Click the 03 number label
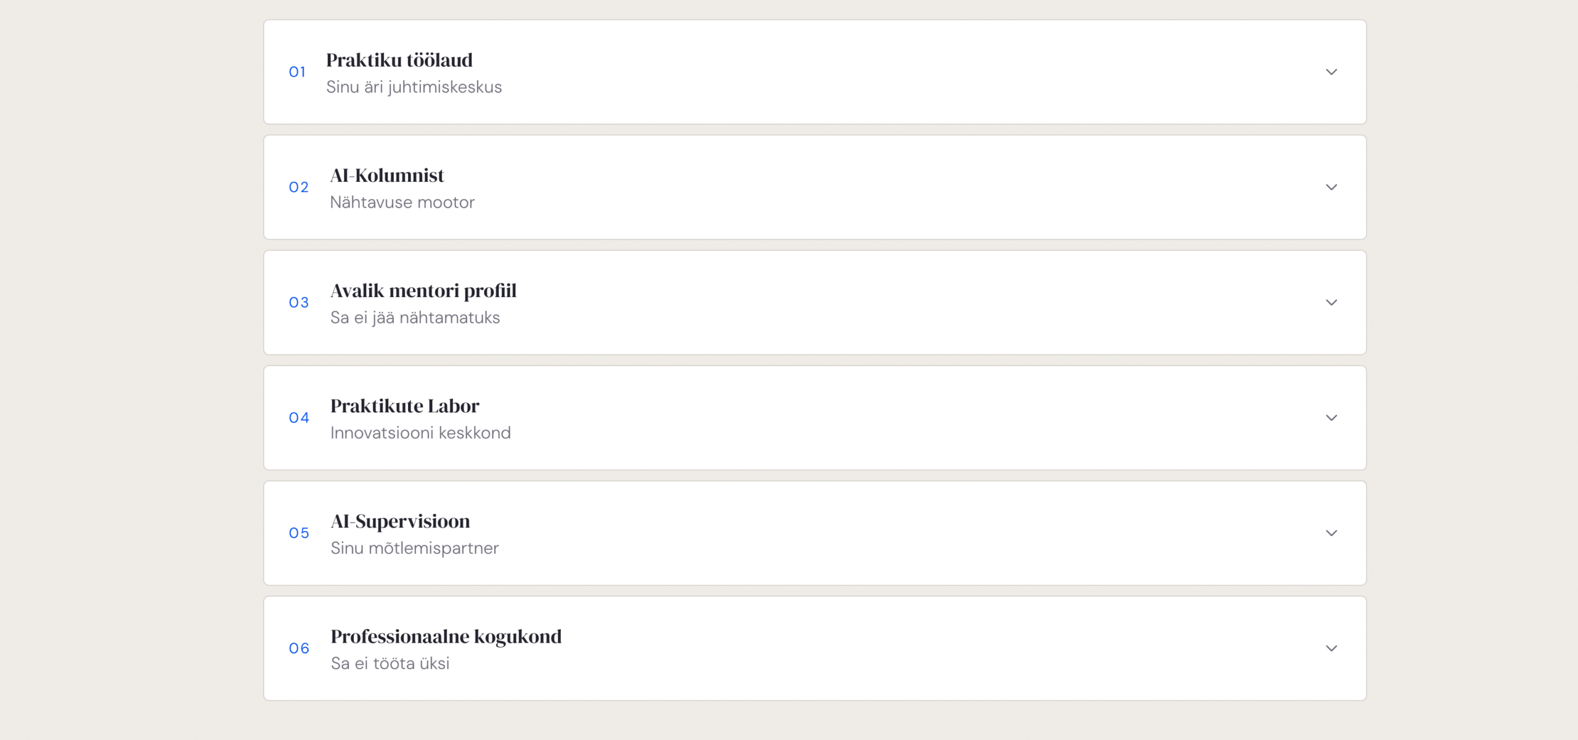1578x740 pixels. pos(298,303)
